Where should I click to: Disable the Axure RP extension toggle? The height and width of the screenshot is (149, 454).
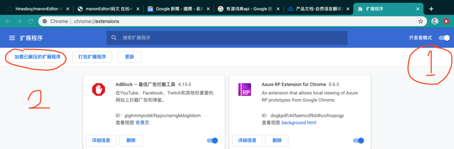pos(358,141)
